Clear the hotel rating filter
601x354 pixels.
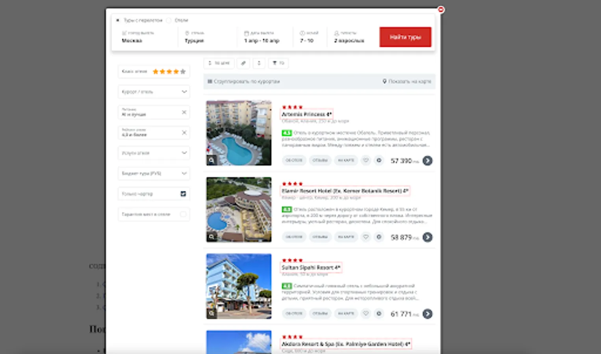[184, 133]
